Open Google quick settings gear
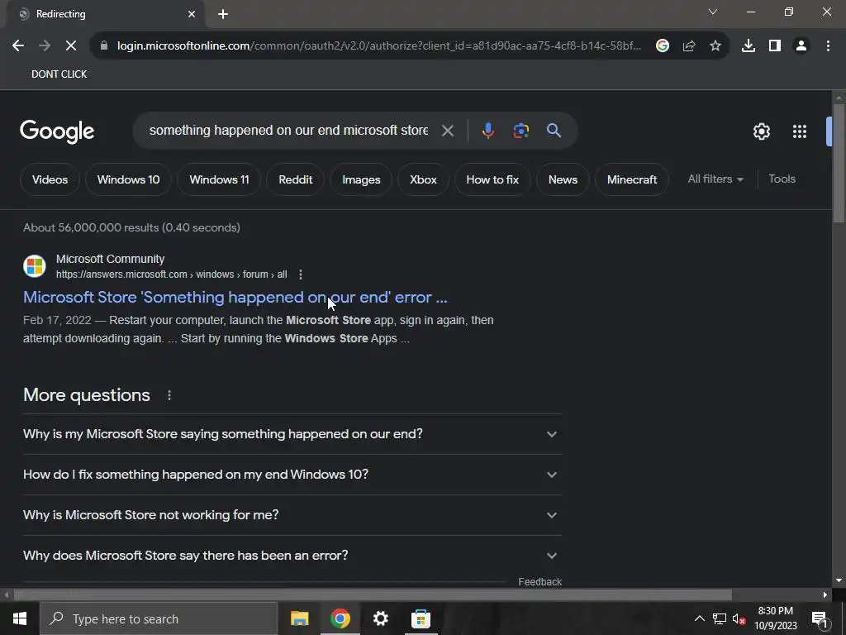The image size is (846, 635). pyautogui.click(x=761, y=131)
